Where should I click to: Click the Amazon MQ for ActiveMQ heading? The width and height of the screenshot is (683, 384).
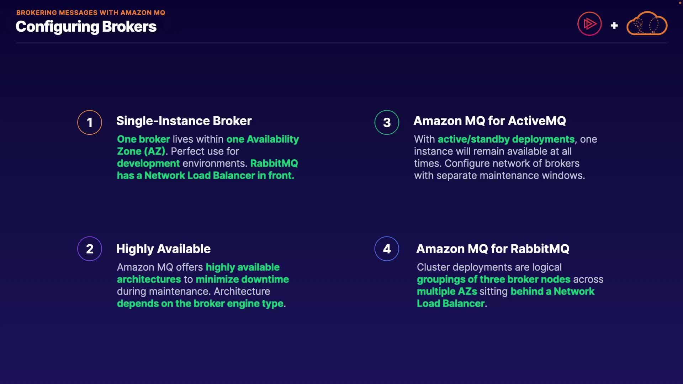(x=489, y=121)
